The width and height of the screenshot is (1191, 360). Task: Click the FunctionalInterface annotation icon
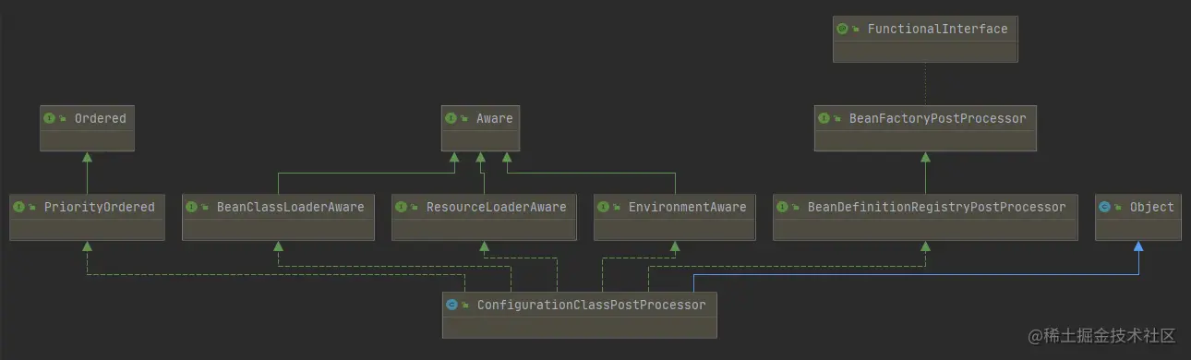click(x=842, y=30)
